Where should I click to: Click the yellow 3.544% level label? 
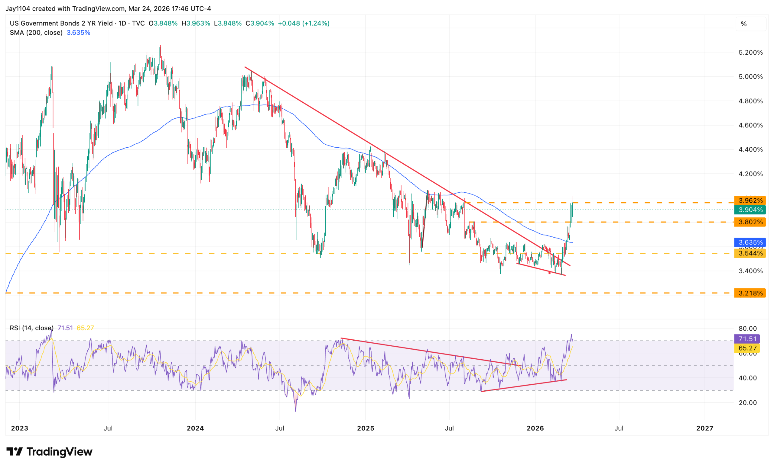(x=750, y=253)
